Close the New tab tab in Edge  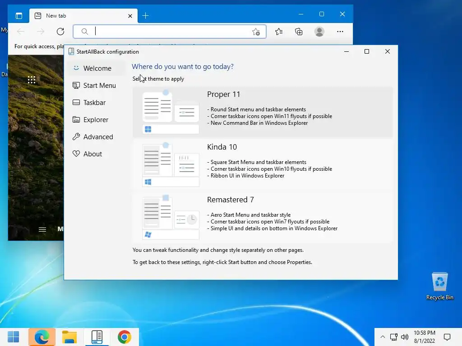pos(130,16)
